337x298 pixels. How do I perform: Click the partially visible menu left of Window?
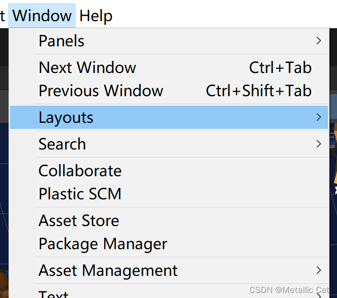[x=3, y=16]
